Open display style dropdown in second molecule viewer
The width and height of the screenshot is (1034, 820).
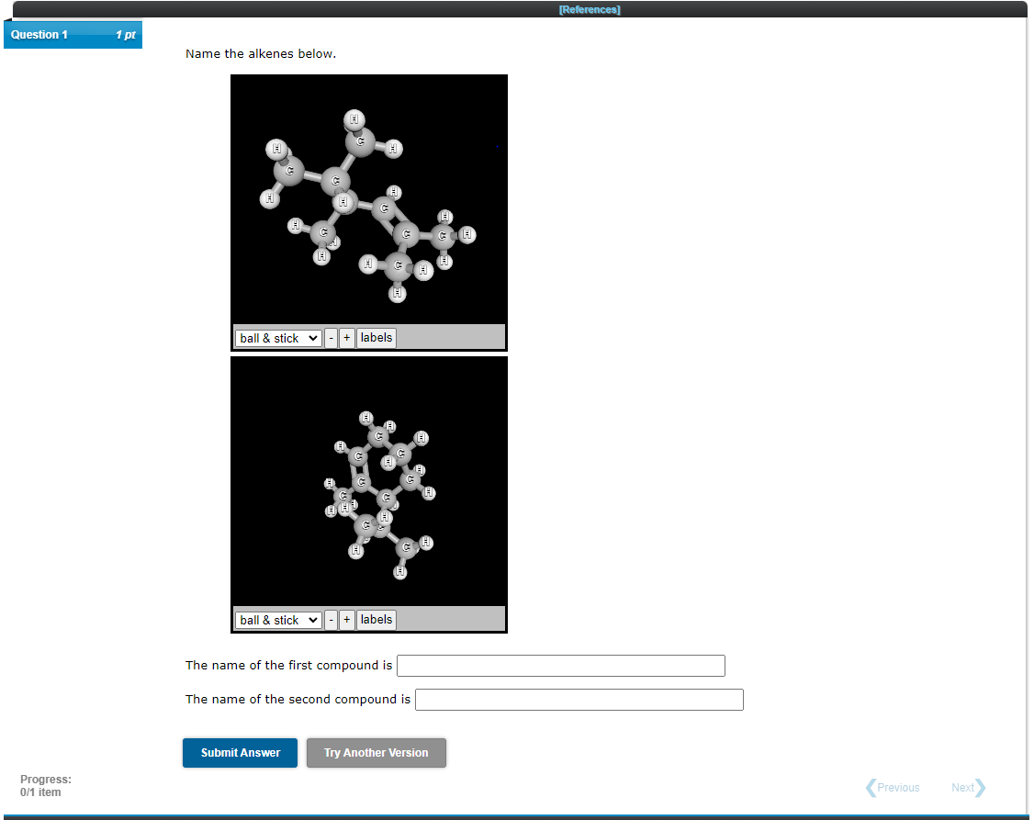[278, 620]
